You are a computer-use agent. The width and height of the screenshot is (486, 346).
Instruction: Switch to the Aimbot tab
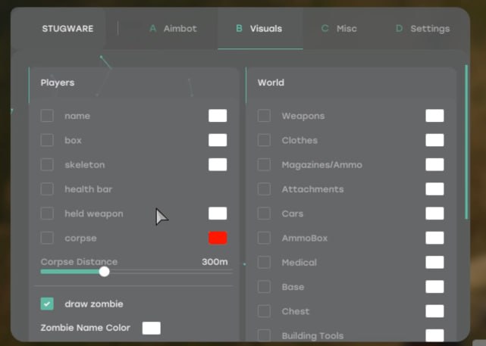pos(173,29)
